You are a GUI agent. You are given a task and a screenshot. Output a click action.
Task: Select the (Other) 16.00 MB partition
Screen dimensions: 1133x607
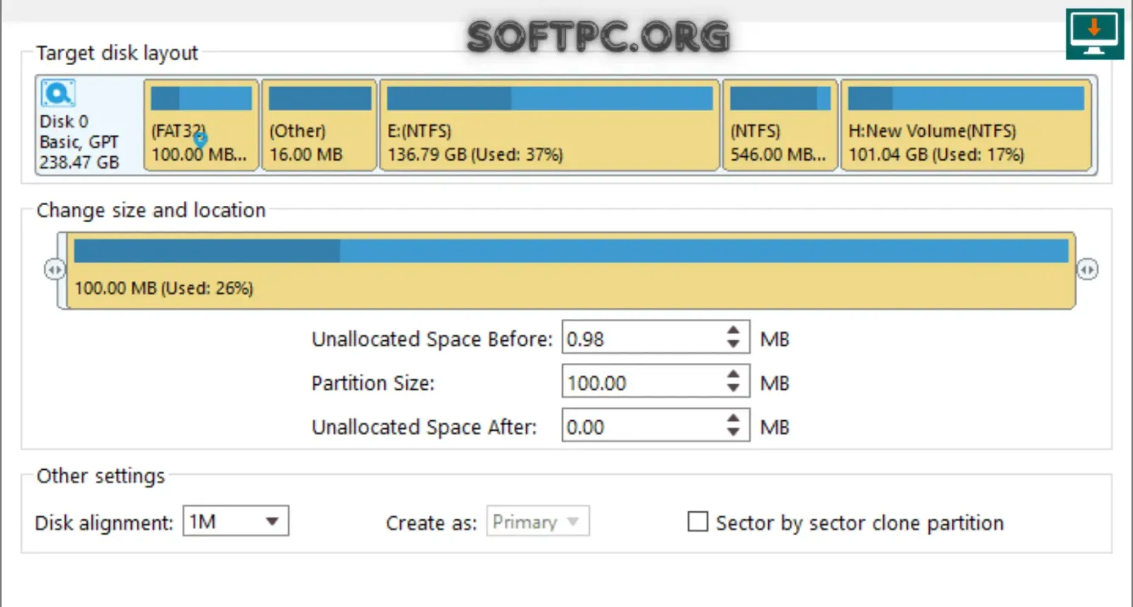[319, 125]
